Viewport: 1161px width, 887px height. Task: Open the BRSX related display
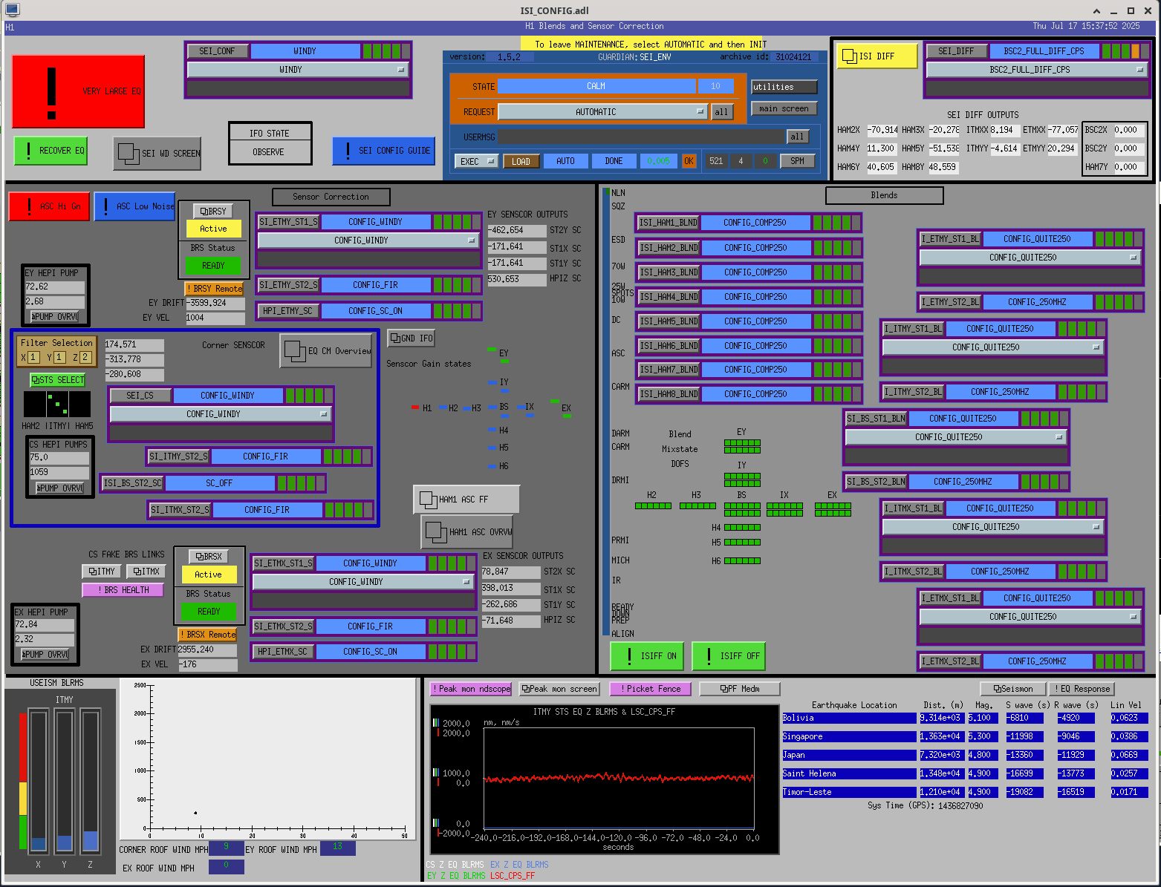coord(208,557)
